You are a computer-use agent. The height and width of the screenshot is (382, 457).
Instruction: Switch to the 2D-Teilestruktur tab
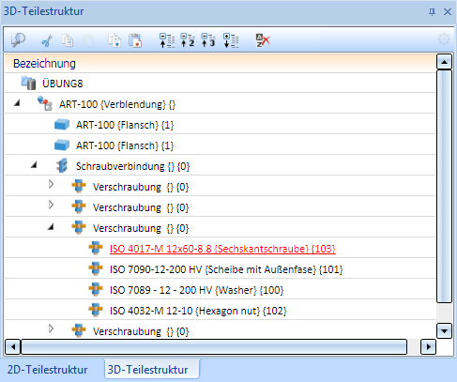click(48, 370)
